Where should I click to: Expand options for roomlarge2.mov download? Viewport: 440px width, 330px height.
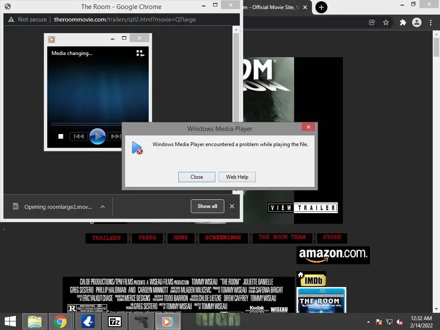click(x=103, y=207)
